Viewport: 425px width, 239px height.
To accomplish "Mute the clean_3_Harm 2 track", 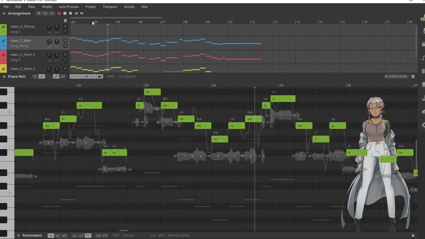I will tap(65, 69).
